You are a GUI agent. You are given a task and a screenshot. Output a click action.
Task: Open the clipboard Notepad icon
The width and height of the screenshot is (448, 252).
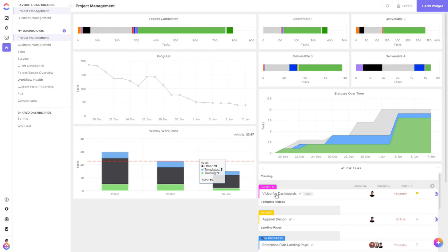tap(7, 229)
